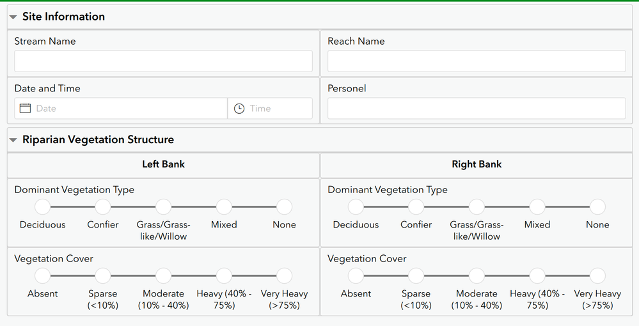The width and height of the screenshot is (639, 326).
Task: Choose Confier for Left Bank vegetation type
Action: point(103,207)
